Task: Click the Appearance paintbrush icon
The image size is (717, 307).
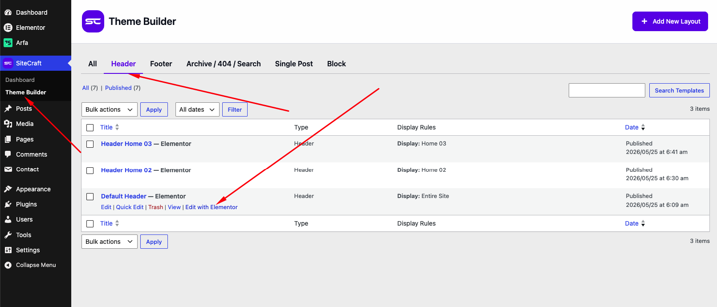Action: coord(8,189)
